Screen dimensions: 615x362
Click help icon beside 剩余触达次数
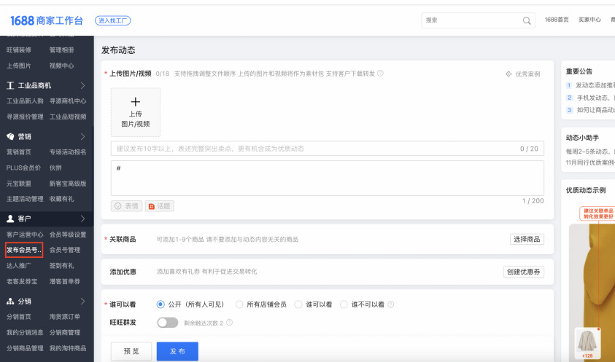pyautogui.click(x=230, y=323)
